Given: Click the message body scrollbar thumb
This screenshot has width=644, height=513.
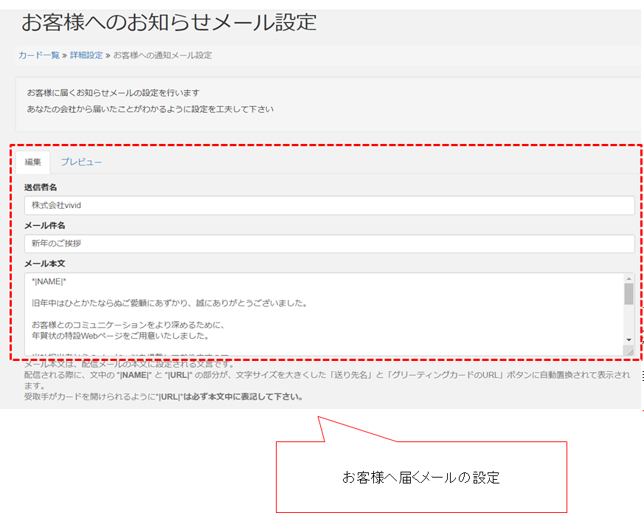Looking at the screenshot, I should click(x=629, y=294).
